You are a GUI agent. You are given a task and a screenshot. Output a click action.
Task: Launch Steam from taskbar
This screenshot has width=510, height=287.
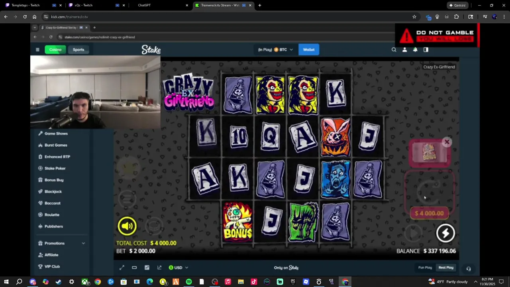tap(59, 282)
